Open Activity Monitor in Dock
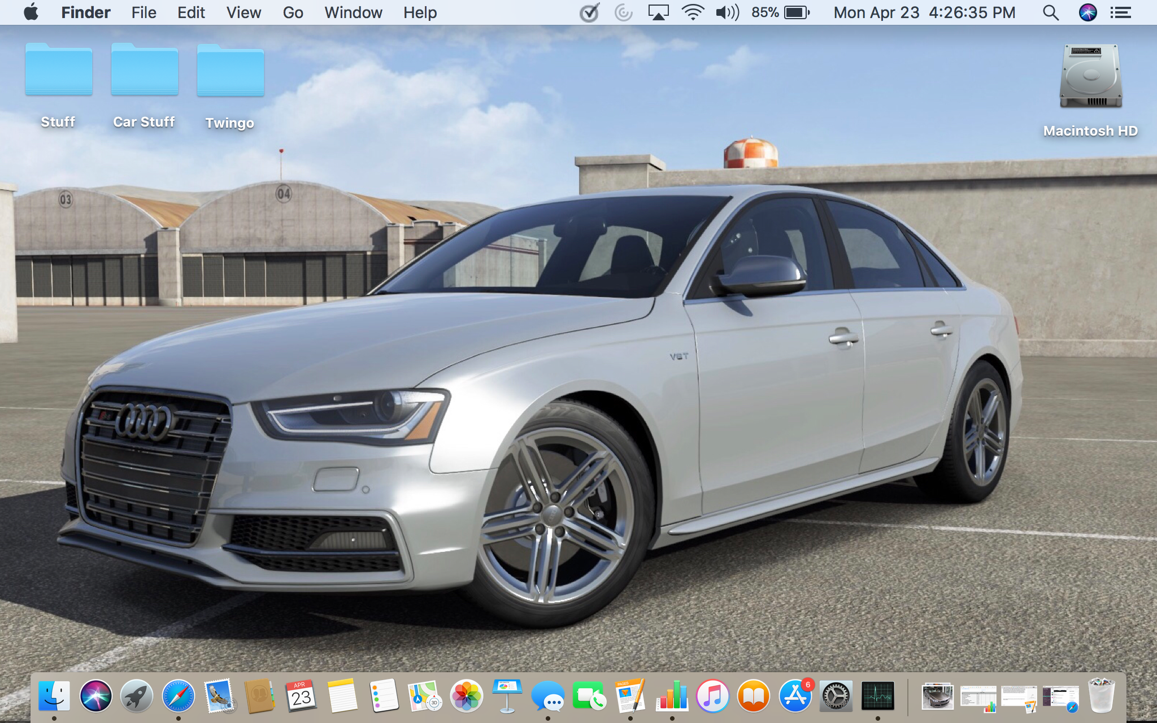The height and width of the screenshot is (723, 1157). [877, 696]
